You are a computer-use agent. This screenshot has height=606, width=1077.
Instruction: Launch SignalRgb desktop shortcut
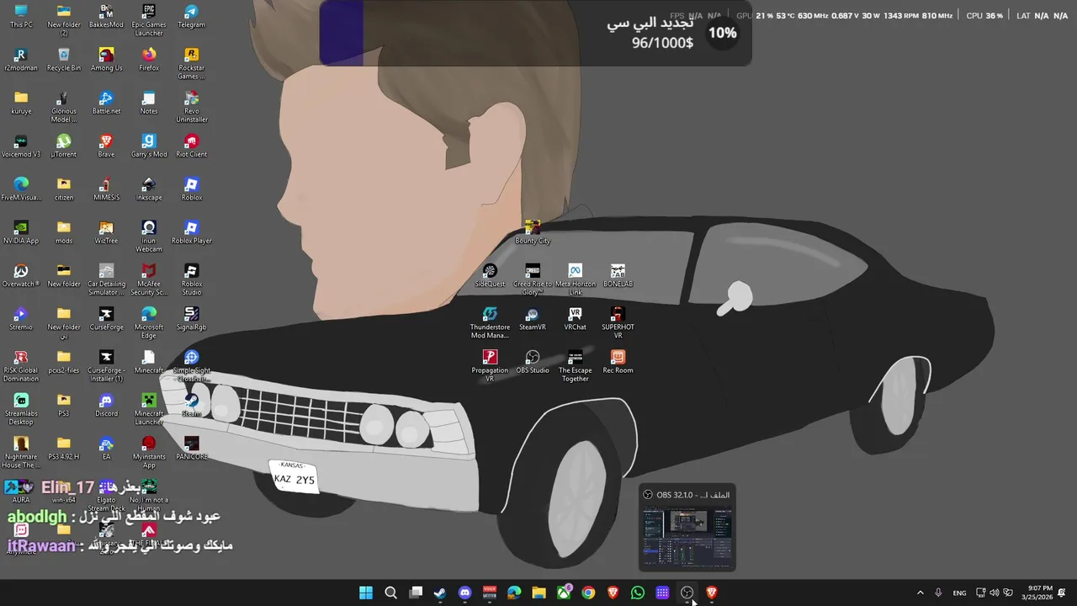(192, 319)
